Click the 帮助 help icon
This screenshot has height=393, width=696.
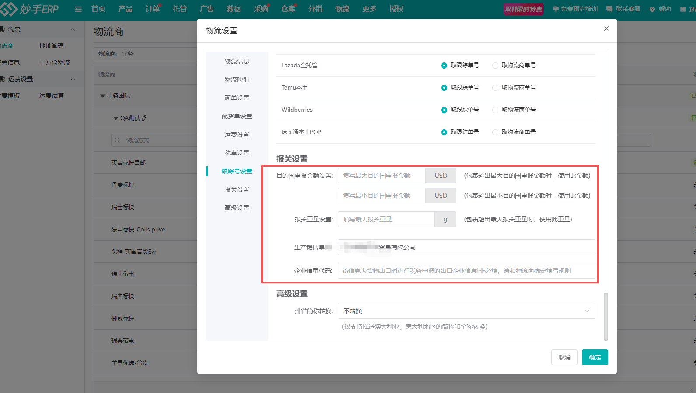652,9
